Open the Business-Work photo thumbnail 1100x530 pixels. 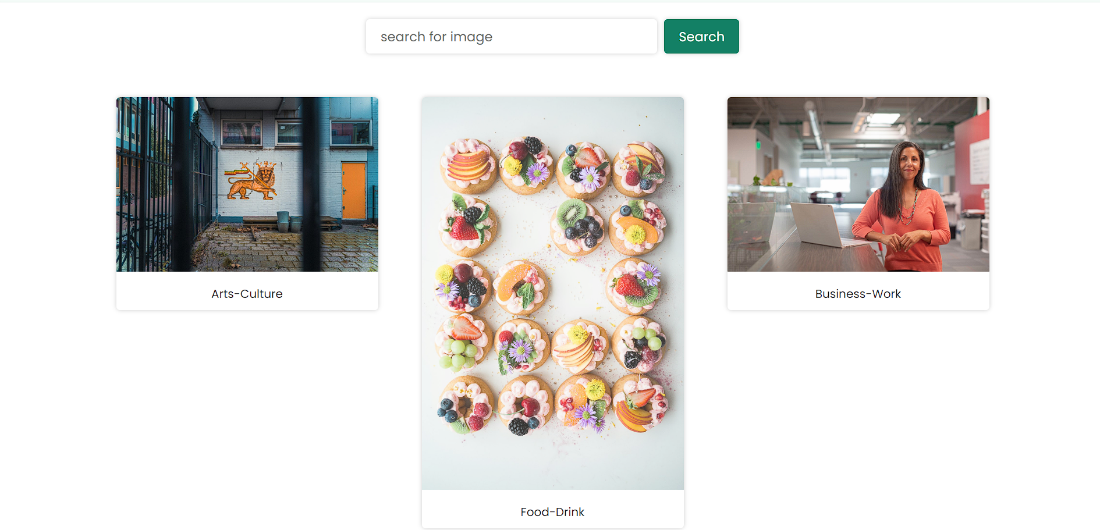click(858, 184)
